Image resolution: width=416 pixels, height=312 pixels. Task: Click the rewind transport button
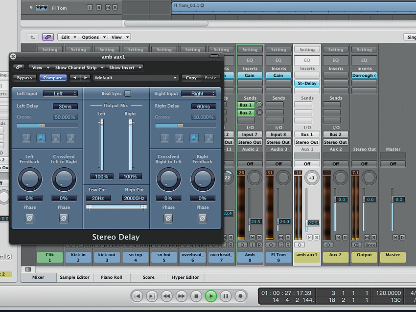point(166,296)
